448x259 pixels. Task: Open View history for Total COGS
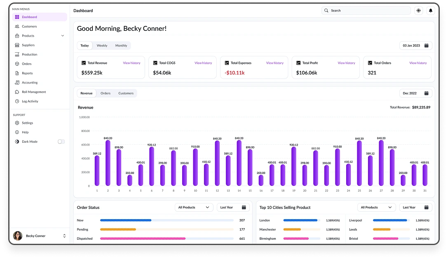tap(204, 63)
